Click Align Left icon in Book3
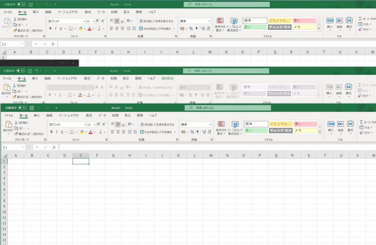This screenshot has width=376, height=245. pos(112,132)
